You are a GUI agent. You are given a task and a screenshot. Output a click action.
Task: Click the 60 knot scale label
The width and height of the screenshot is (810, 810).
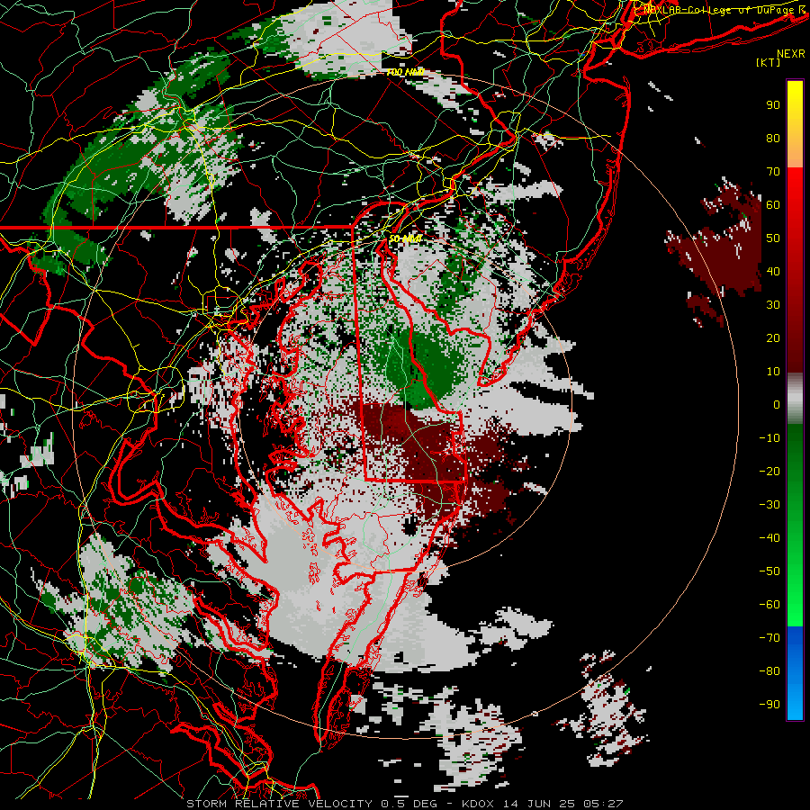click(x=773, y=204)
